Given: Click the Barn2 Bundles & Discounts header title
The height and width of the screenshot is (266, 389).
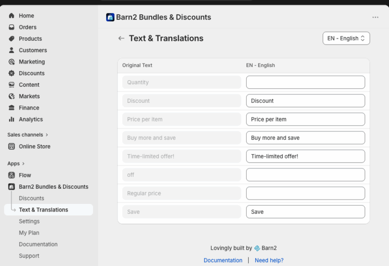Looking at the screenshot, I should [x=164, y=18].
